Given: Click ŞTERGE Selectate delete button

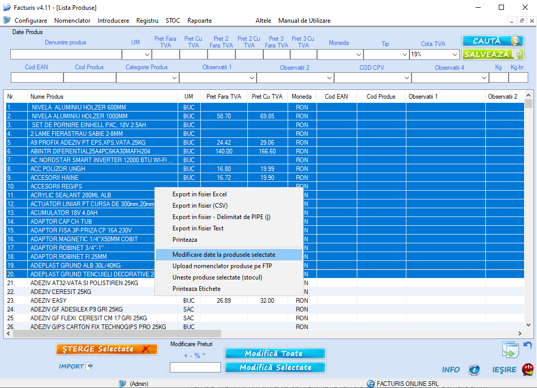Looking at the screenshot, I should (106, 349).
